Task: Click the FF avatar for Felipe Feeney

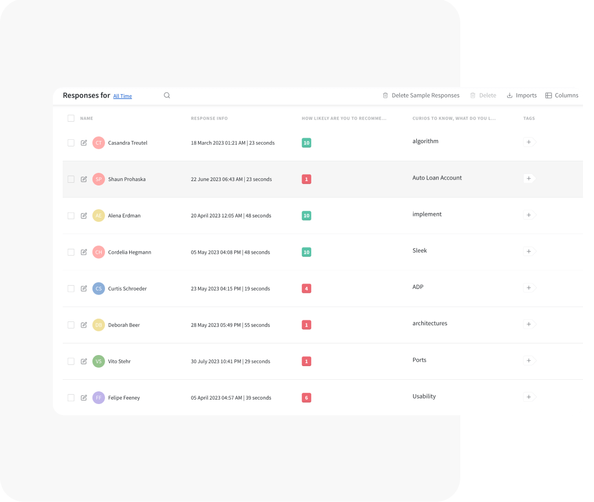Action: (x=98, y=398)
